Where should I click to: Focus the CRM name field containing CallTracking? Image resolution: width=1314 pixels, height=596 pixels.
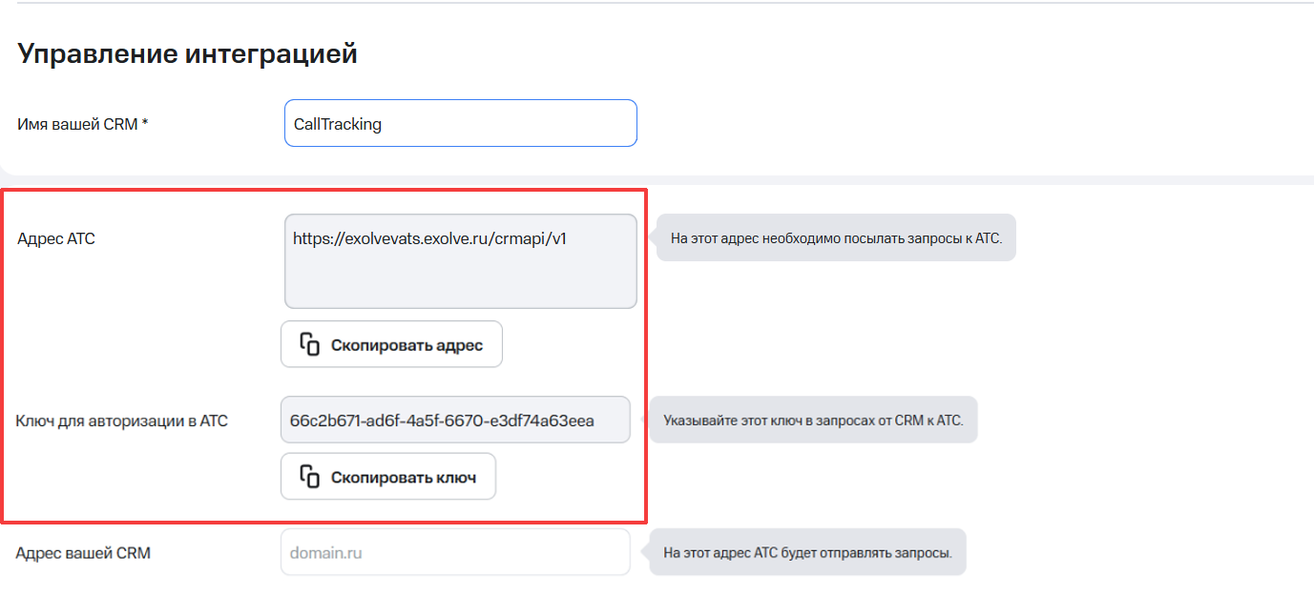point(460,124)
